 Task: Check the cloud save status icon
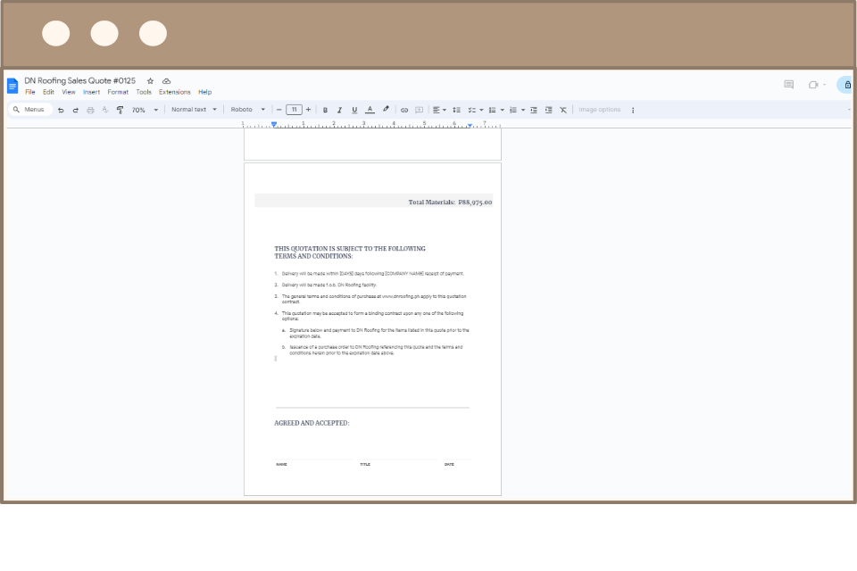[167, 81]
